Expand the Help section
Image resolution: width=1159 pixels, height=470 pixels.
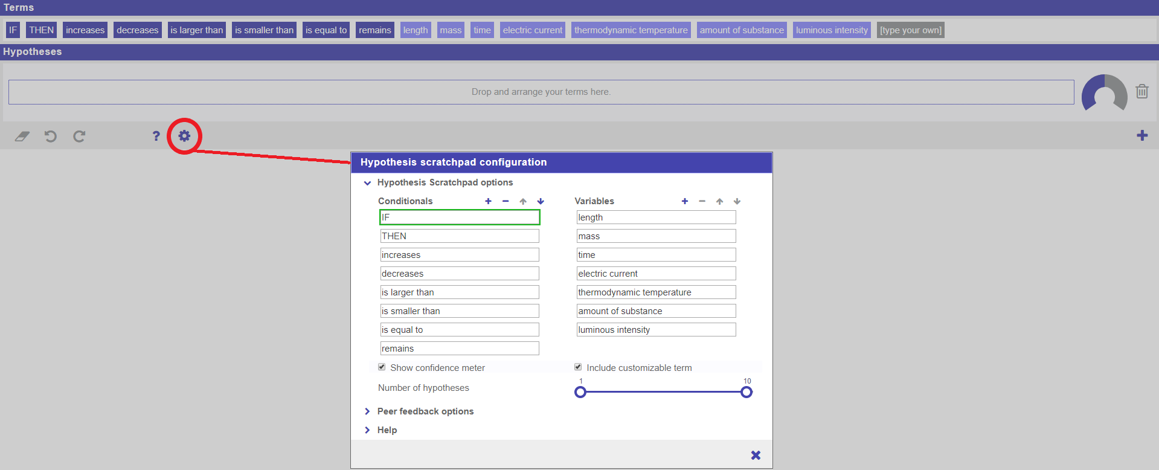[367, 430]
